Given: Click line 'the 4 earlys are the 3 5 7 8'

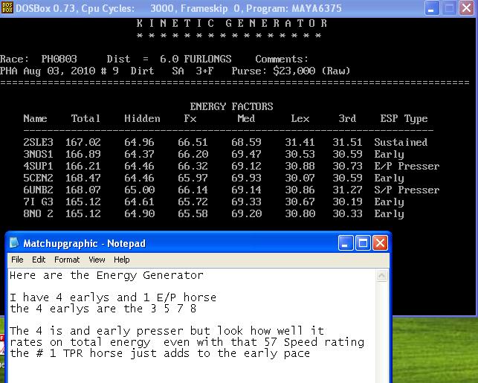Looking at the screenshot, I should (x=103, y=309).
